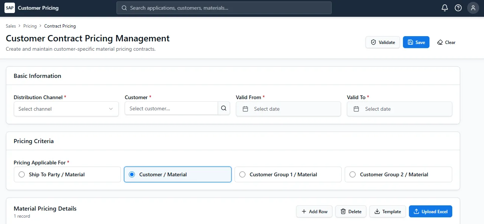Click the customer search magnifier icon
Viewport: 484px width, 224px height.
(224, 108)
